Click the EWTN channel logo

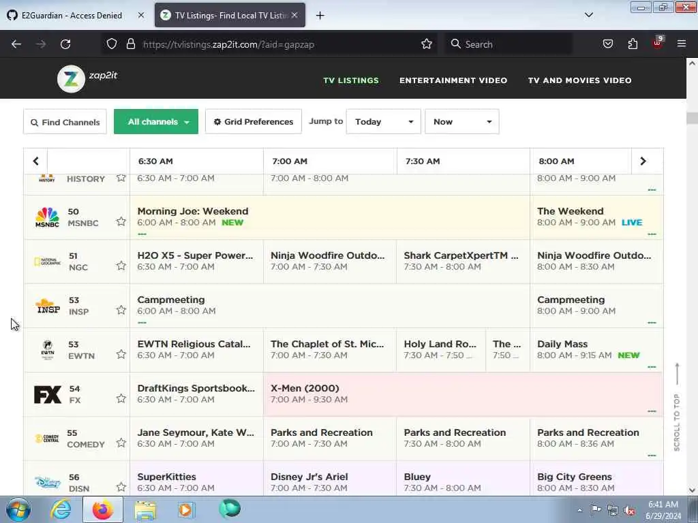point(48,350)
